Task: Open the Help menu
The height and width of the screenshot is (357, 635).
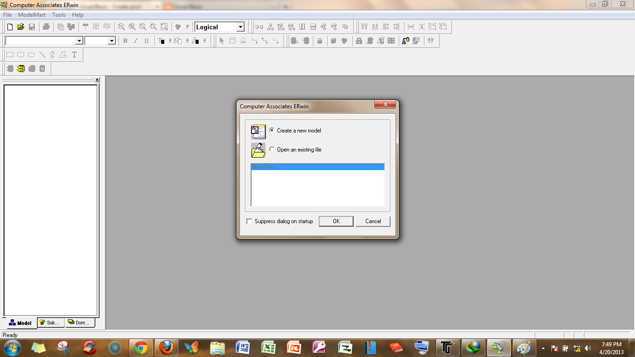Action: click(x=78, y=15)
